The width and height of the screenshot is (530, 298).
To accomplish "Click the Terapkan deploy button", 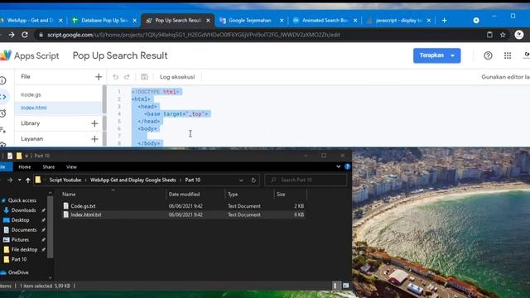I will click(431, 55).
